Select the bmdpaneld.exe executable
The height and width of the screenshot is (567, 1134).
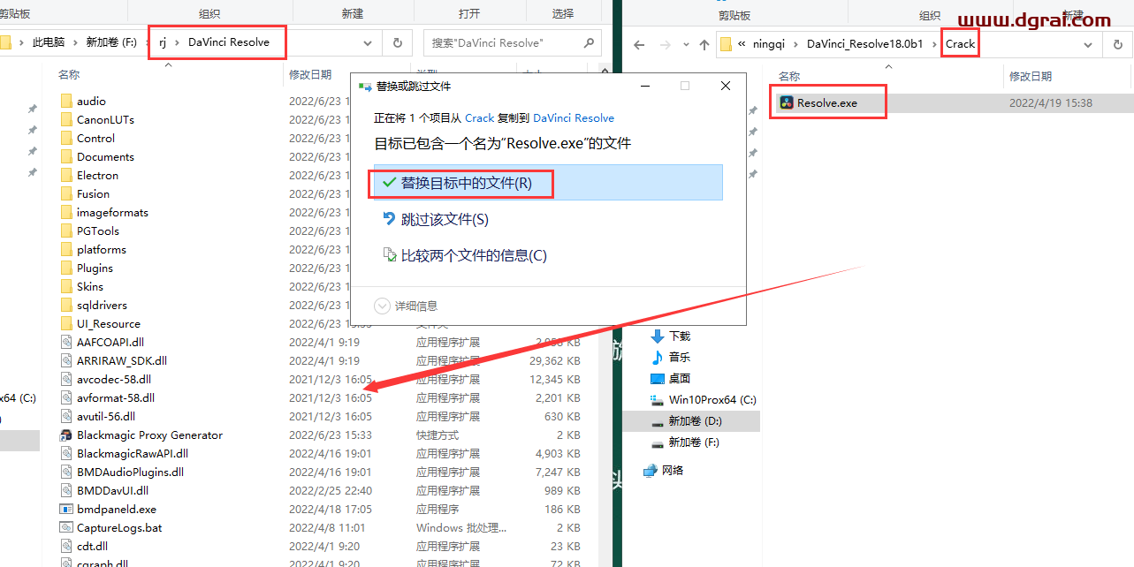click(115, 509)
